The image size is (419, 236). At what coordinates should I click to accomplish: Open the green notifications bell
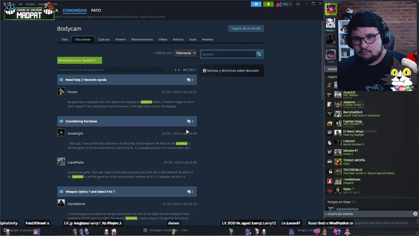(268, 4)
